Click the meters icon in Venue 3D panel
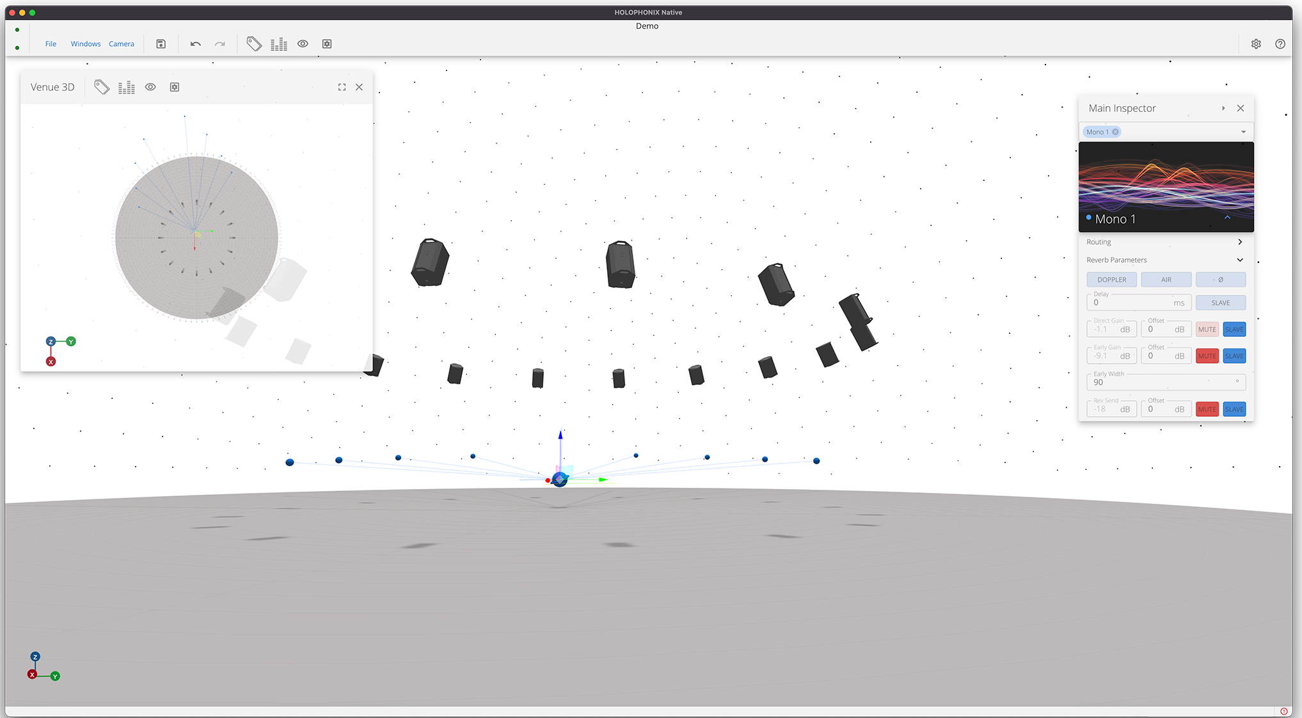 click(127, 87)
